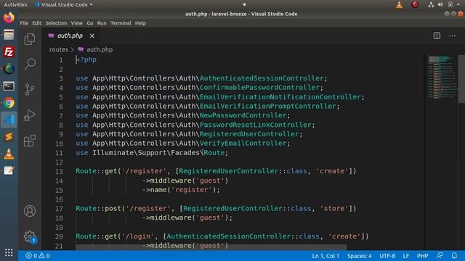Open the View menu

point(77,23)
